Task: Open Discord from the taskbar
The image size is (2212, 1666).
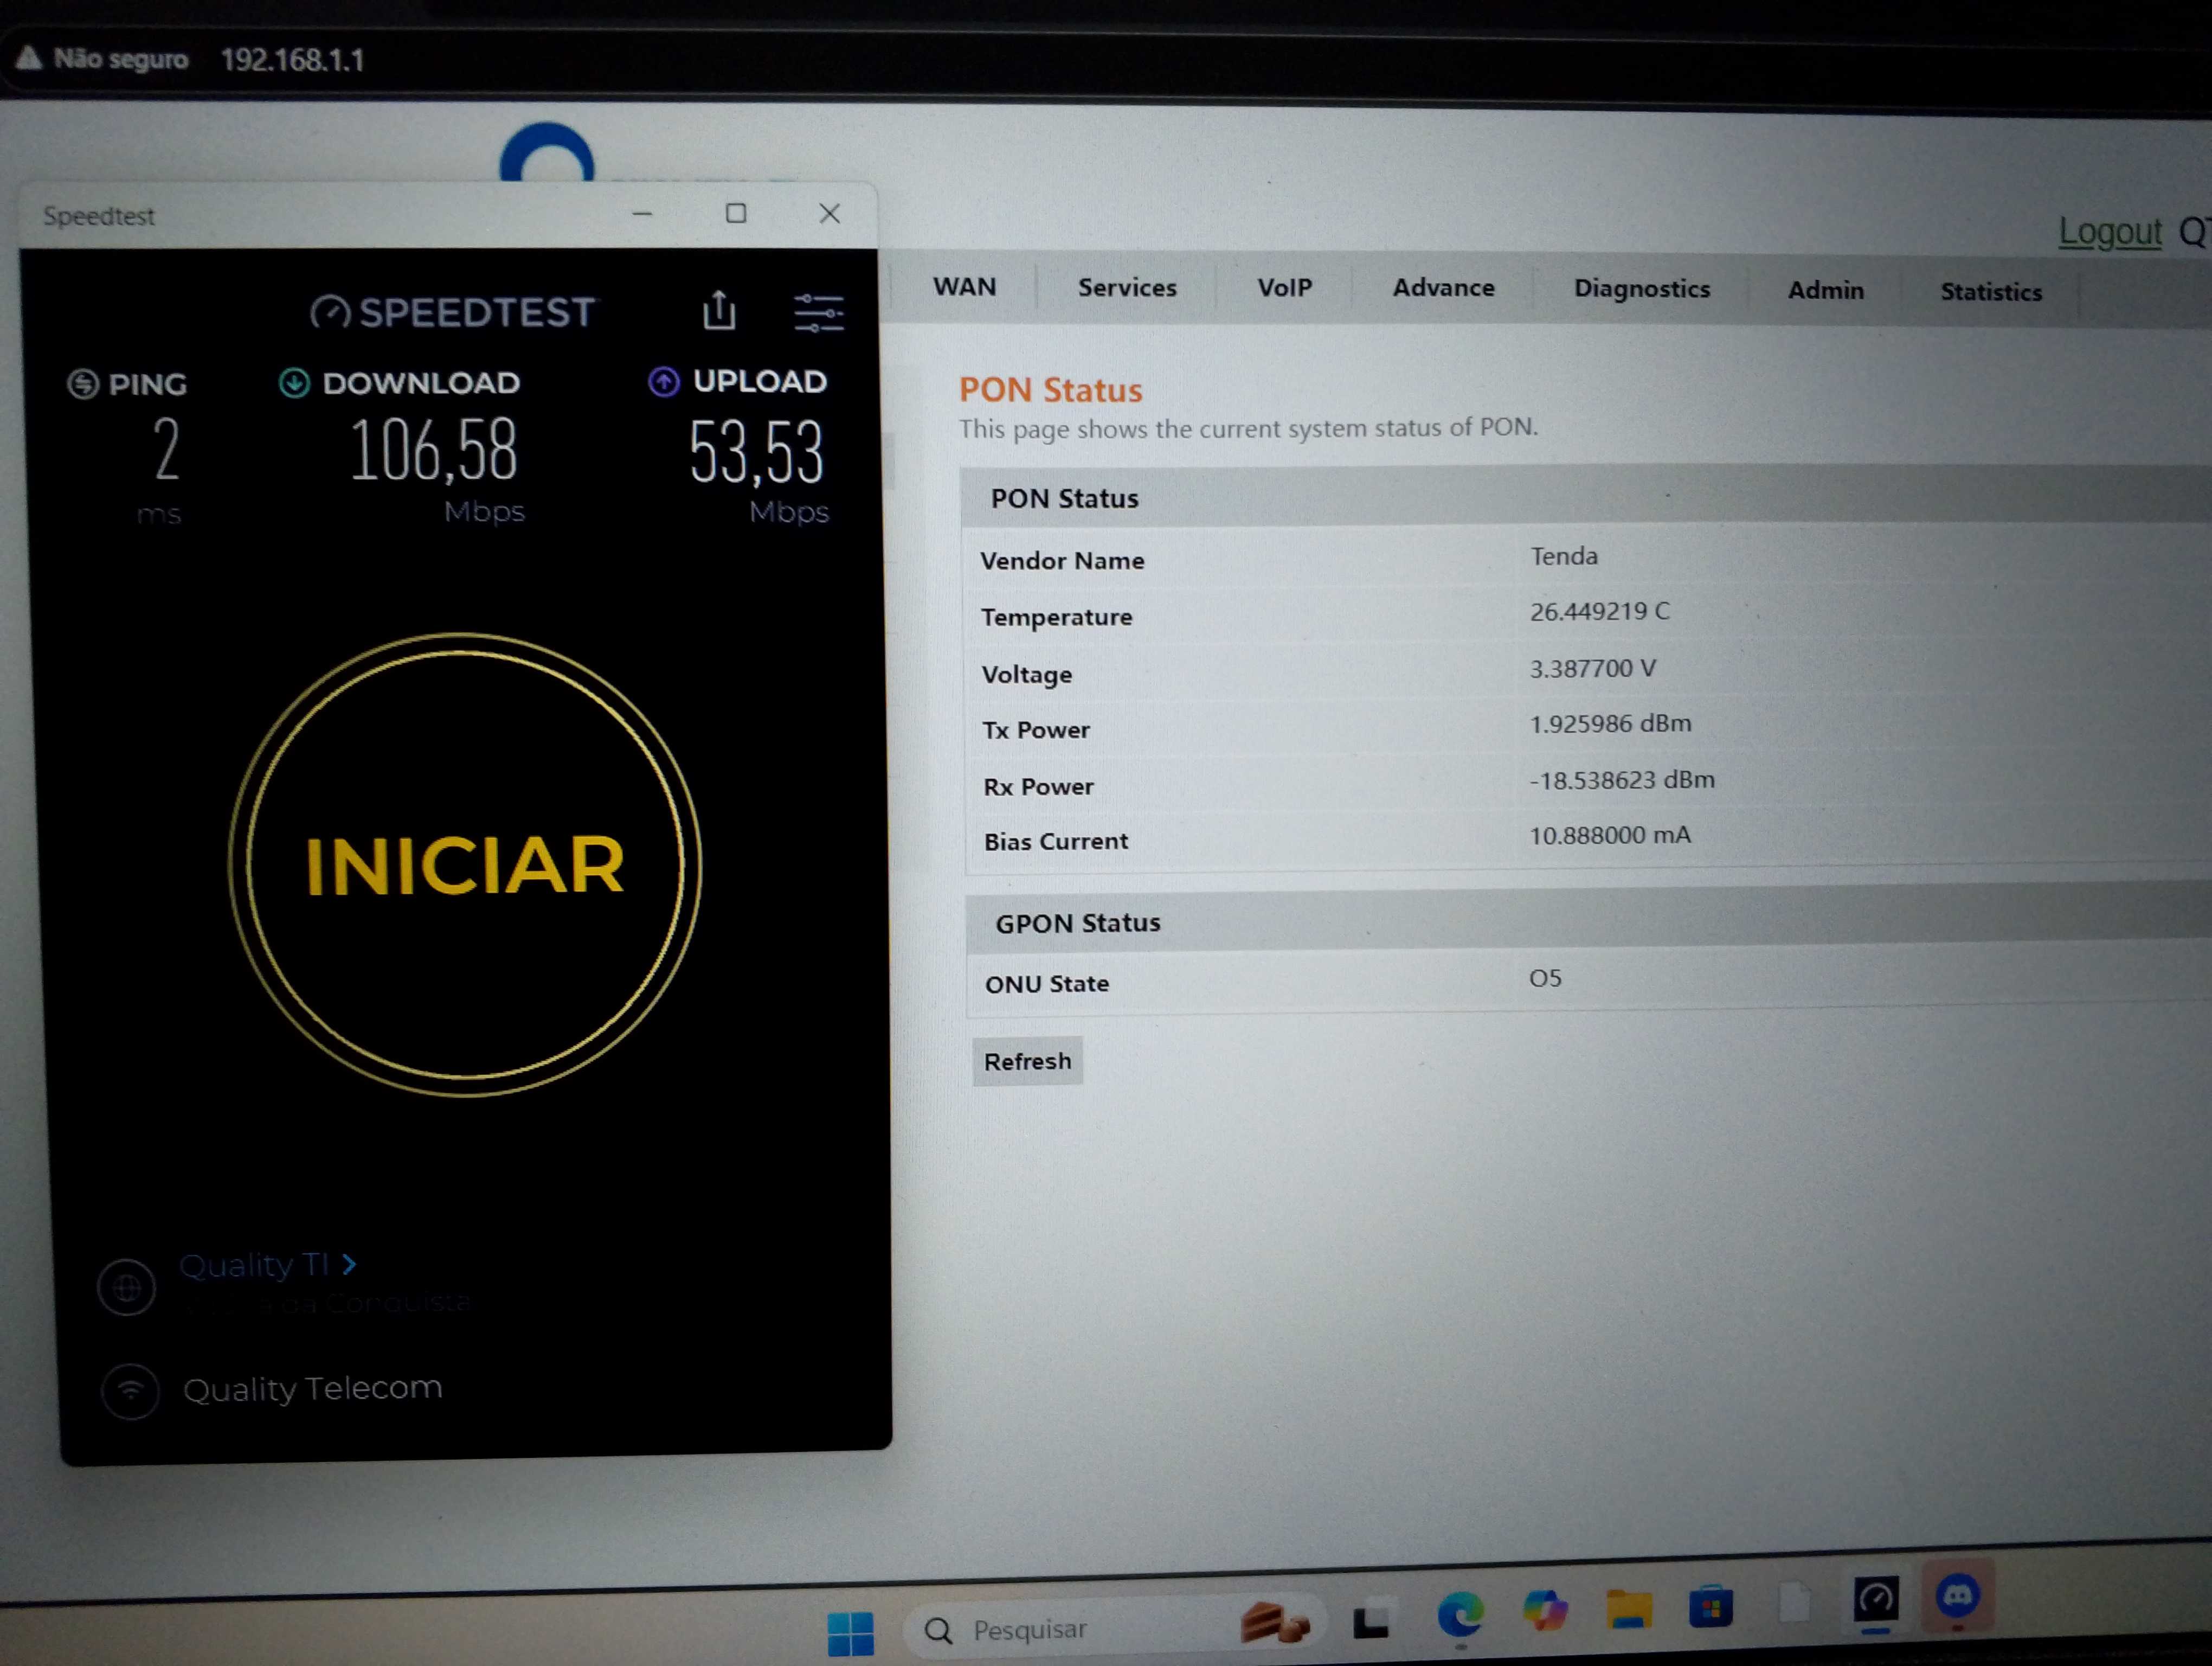Action: point(1957,1595)
